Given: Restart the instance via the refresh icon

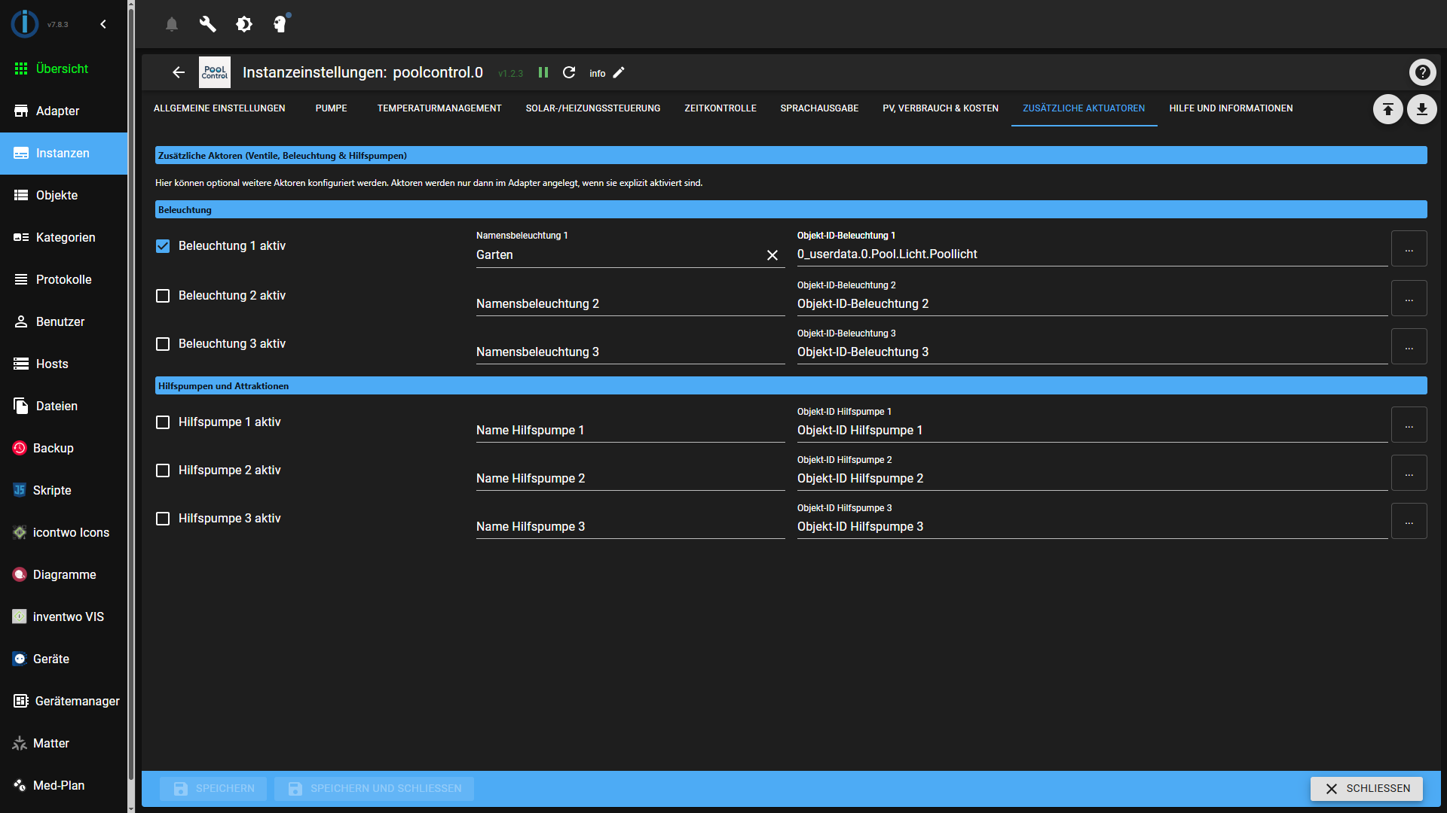Looking at the screenshot, I should coord(570,72).
